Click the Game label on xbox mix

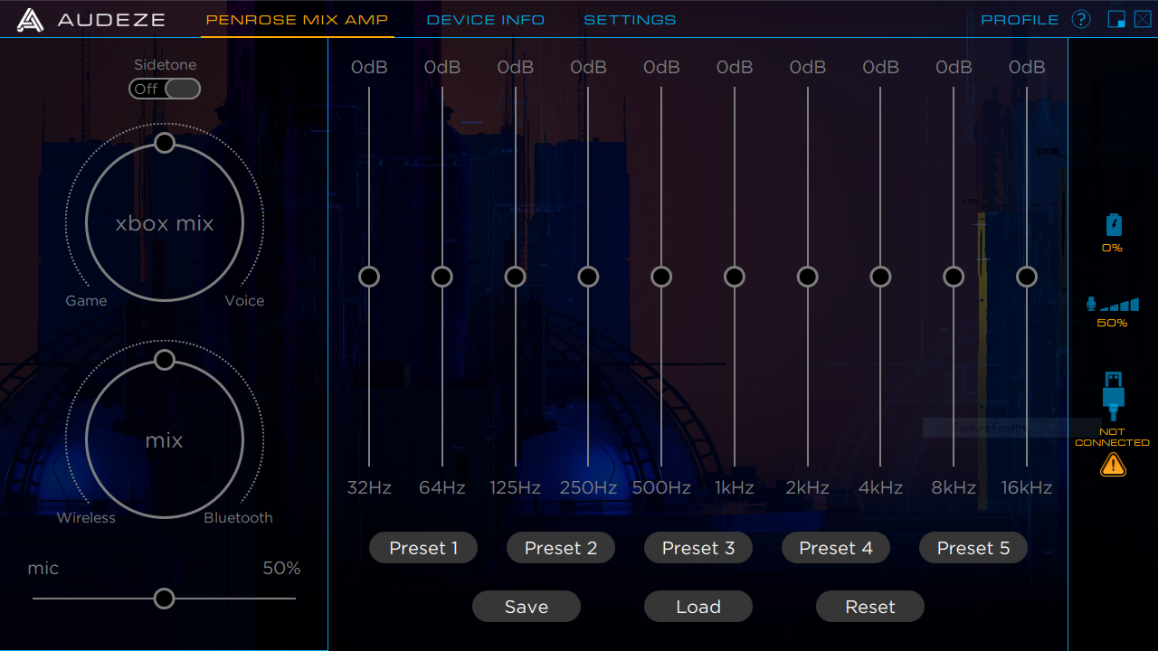(86, 301)
